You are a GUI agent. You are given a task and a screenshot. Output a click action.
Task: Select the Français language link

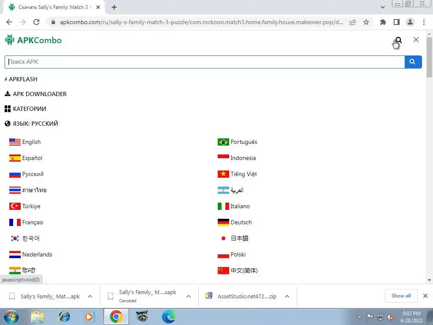33,222
